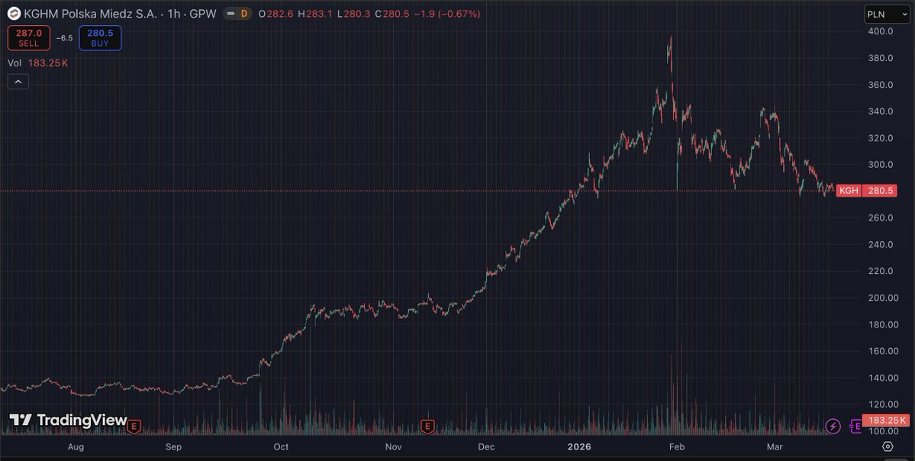Screen dimensions: 915x461
Task: Open the KGHM Polska Miedz S.A. symbol title
Action: (91, 14)
